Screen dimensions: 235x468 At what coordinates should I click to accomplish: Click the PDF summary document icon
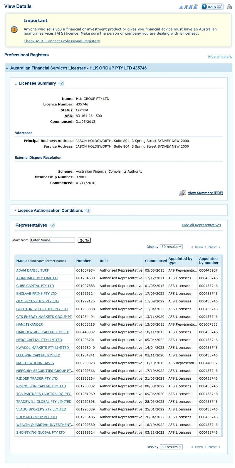(182, 193)
